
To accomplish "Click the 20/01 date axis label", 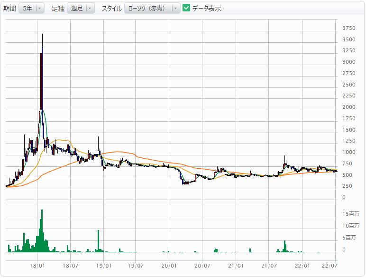I will (169, 266).
